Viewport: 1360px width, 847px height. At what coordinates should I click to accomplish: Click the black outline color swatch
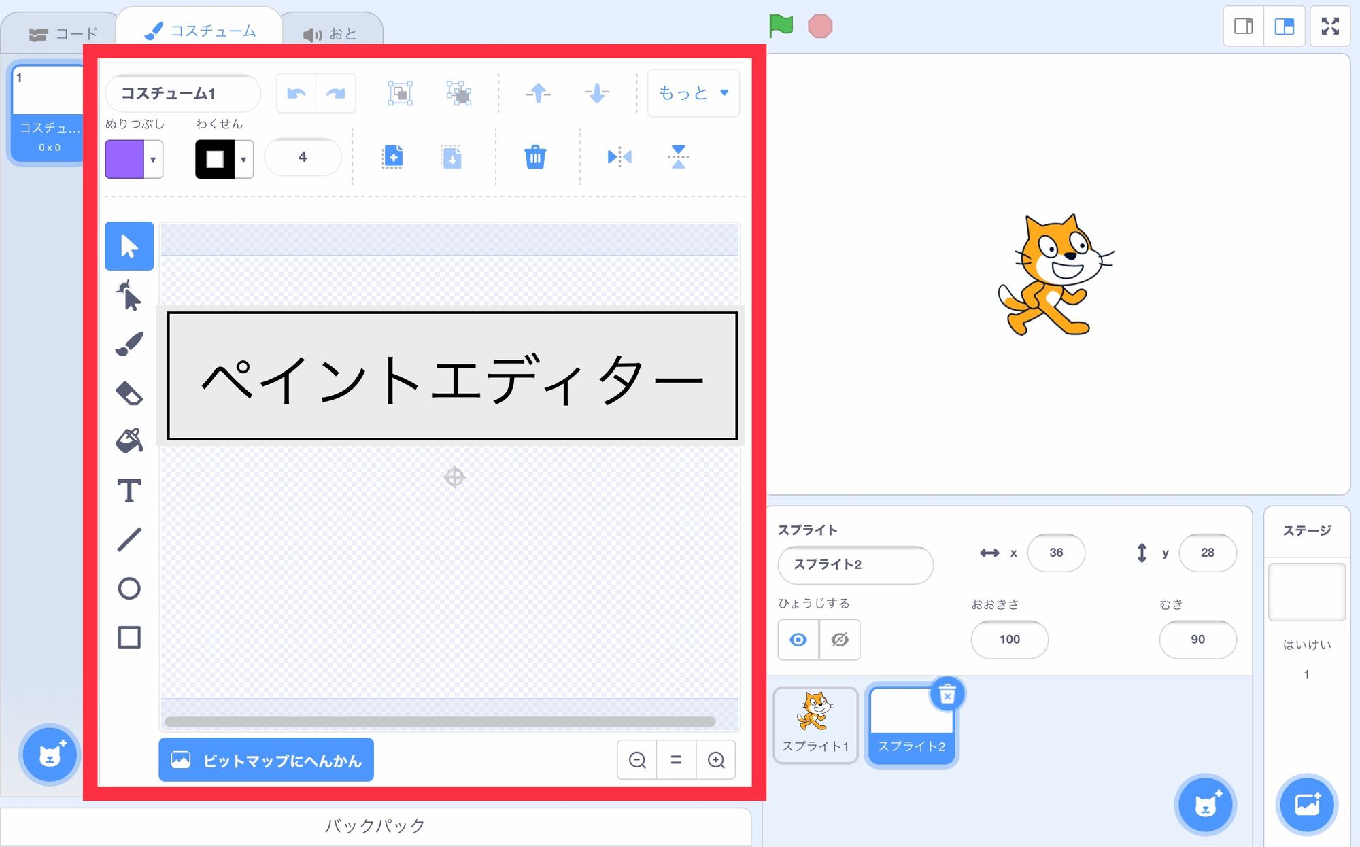pyautogui.click(x=215, y=160)
